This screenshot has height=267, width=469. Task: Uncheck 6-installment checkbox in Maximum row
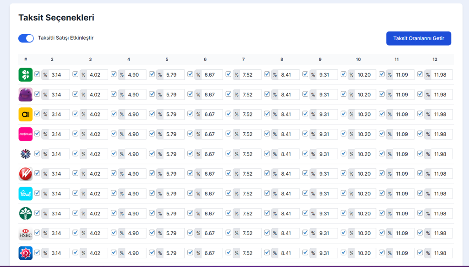coord(190,134)
